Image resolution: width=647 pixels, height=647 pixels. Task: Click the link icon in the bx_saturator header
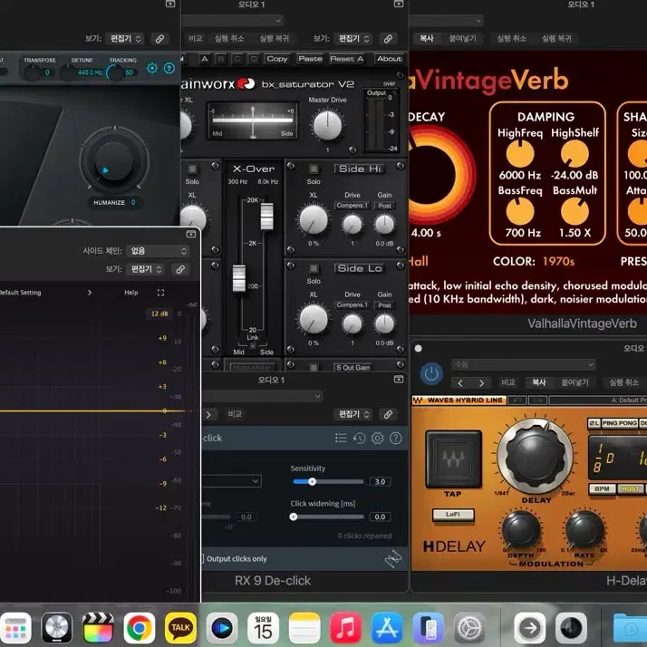(x=388, y=39)
